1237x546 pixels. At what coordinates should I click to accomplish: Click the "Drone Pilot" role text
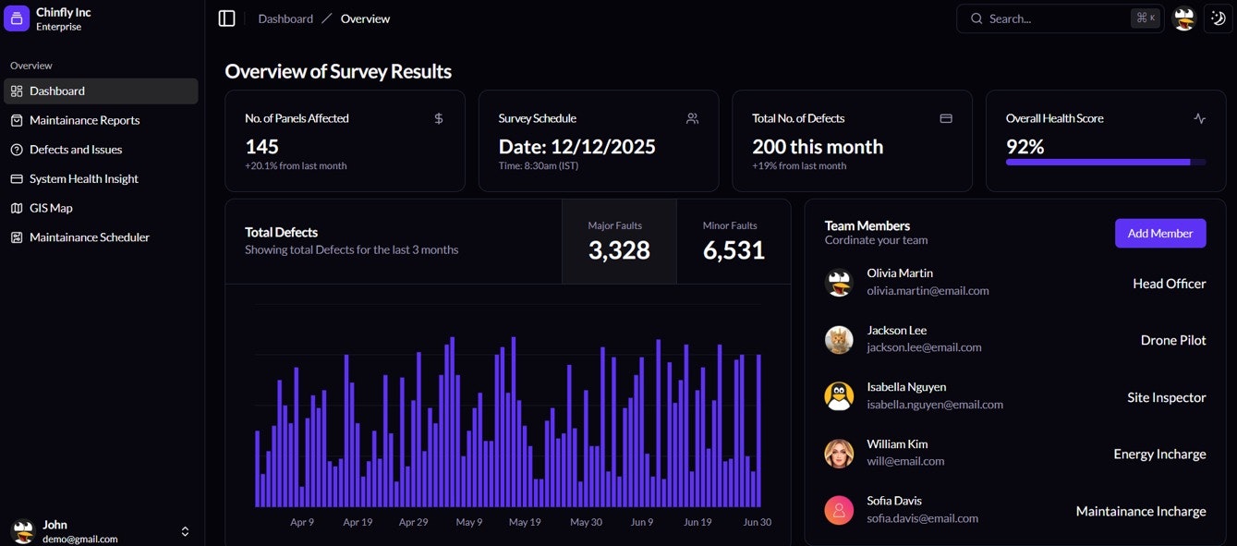tap(1173, 340)
